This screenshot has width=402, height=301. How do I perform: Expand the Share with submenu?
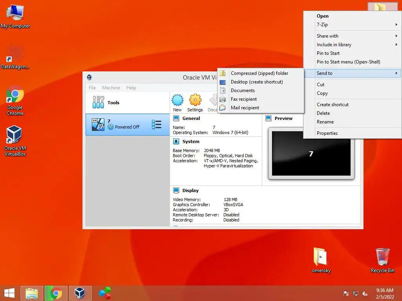(352, 36)
